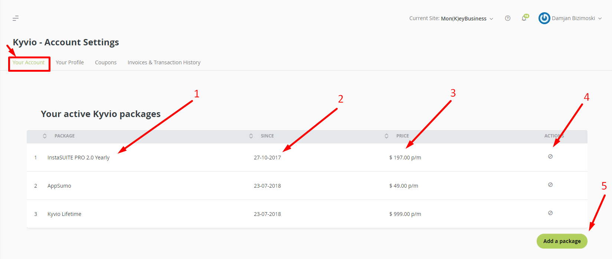Click the Your active Kyvio packages heading

click(x=101, y=114)
